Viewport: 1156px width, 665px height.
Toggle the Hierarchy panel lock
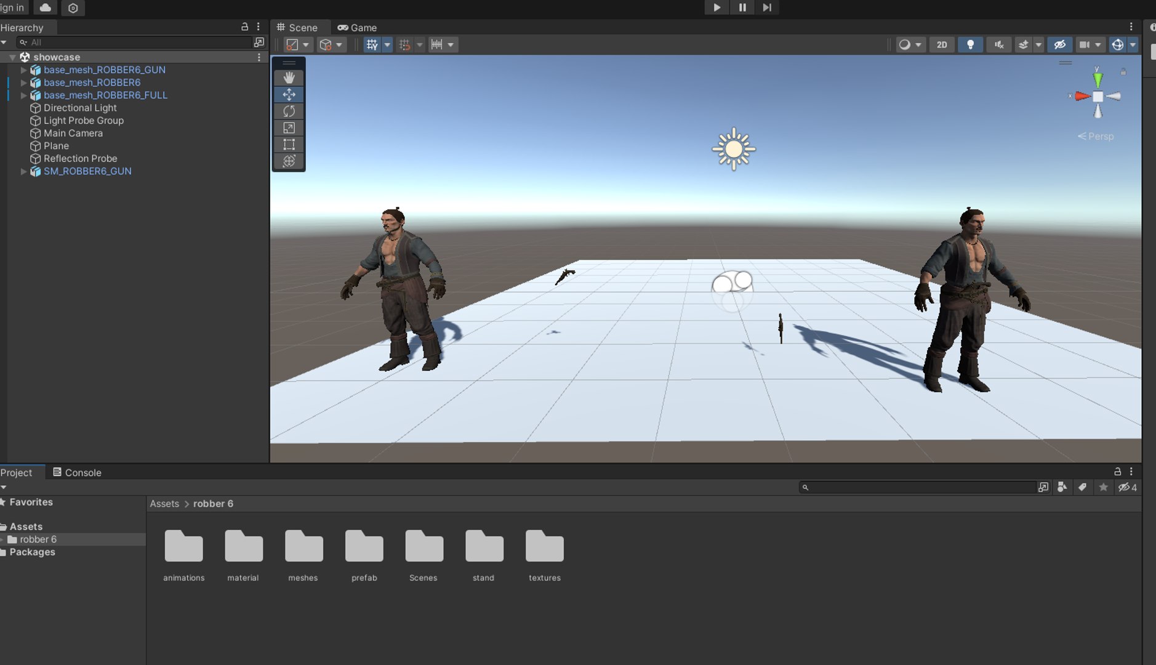(x=244, y=27)
